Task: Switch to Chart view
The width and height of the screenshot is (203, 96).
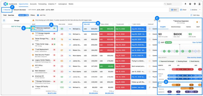Action: [183, 10]
